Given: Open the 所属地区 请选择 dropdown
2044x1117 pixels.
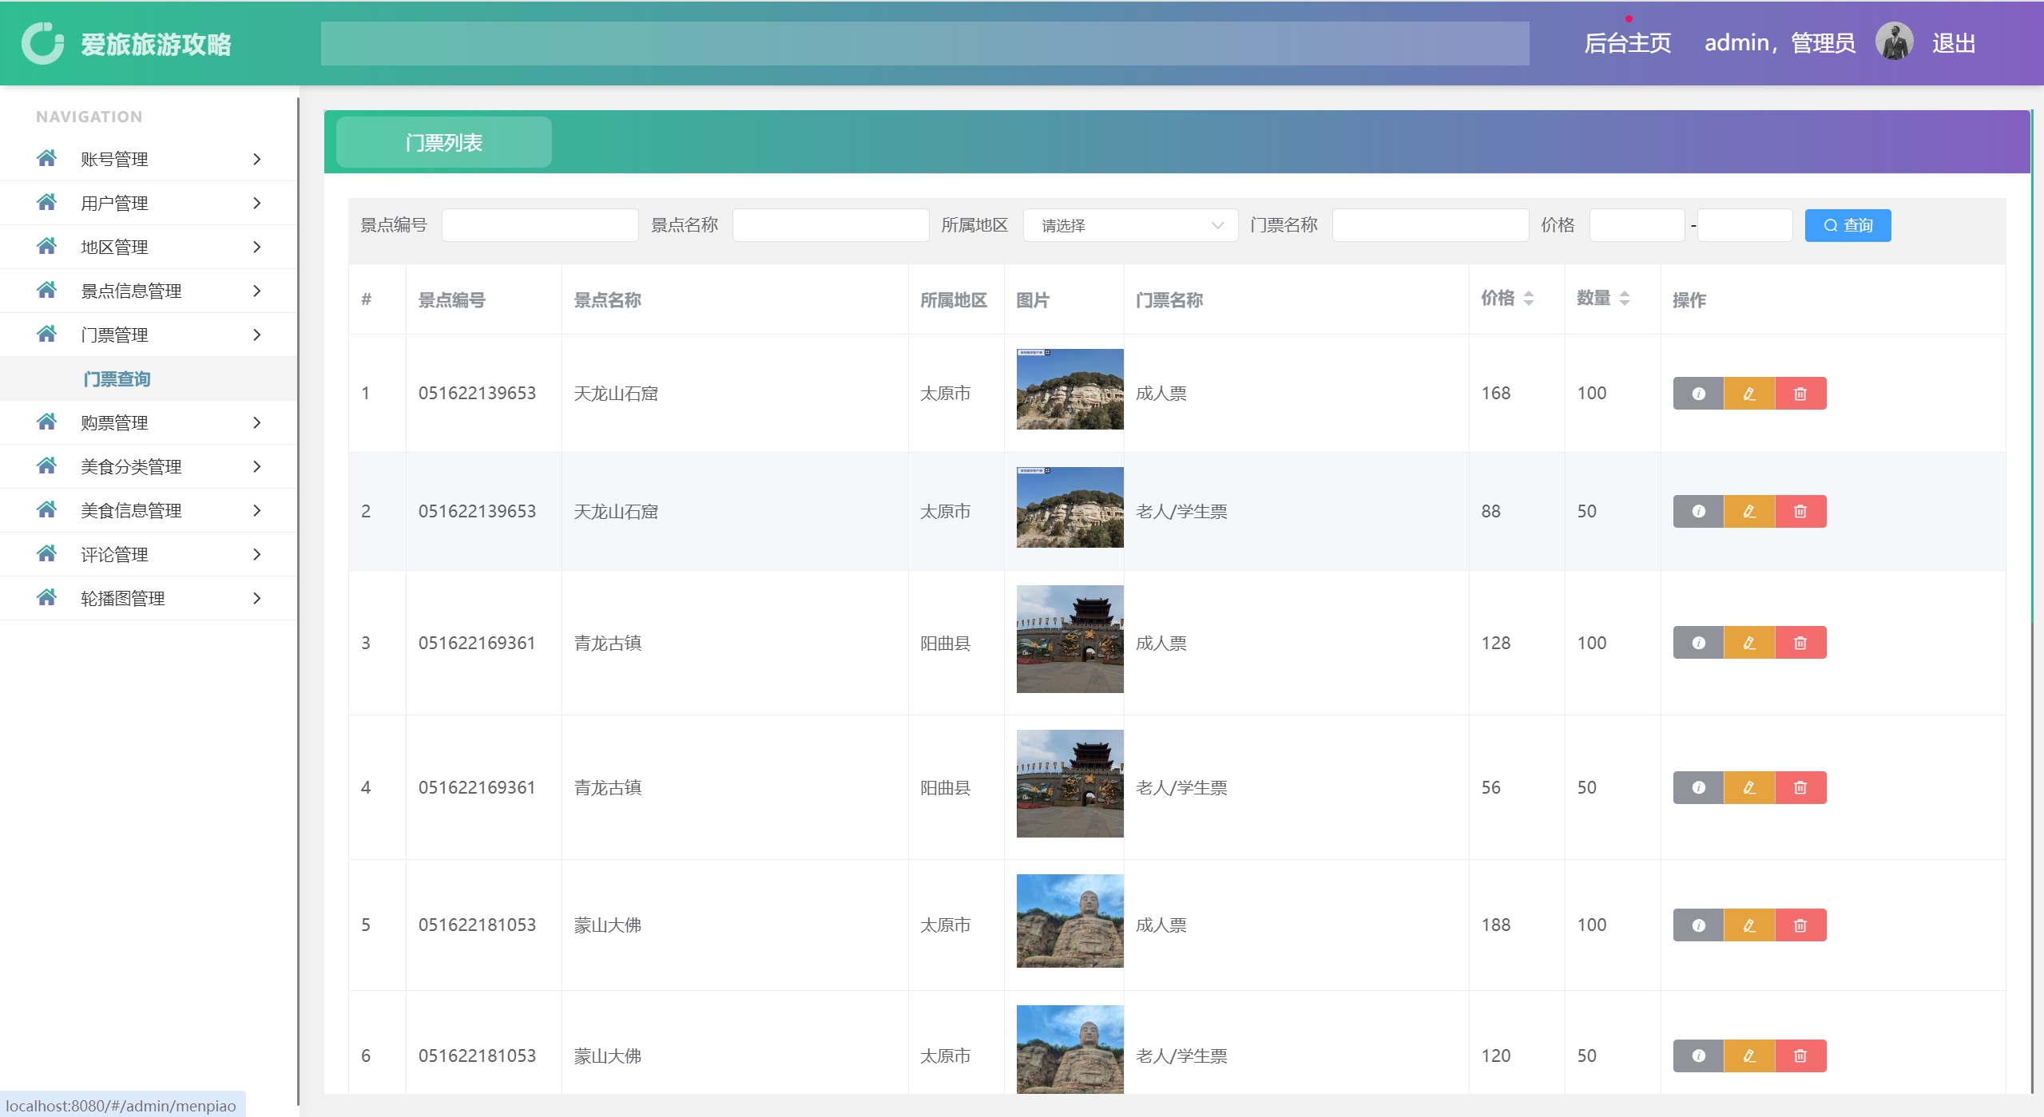Looking at the screenshot, I should (x=1129, y=226).
